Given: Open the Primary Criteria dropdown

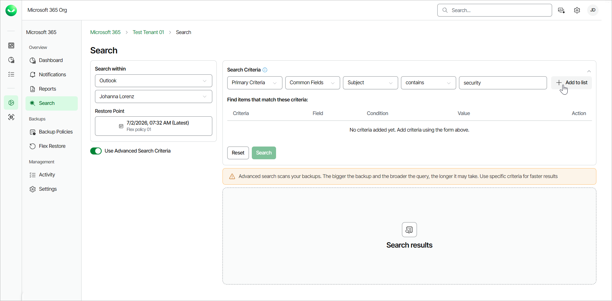Looking at the screenshot, I should pyautogui.click(x=255, y=83).
